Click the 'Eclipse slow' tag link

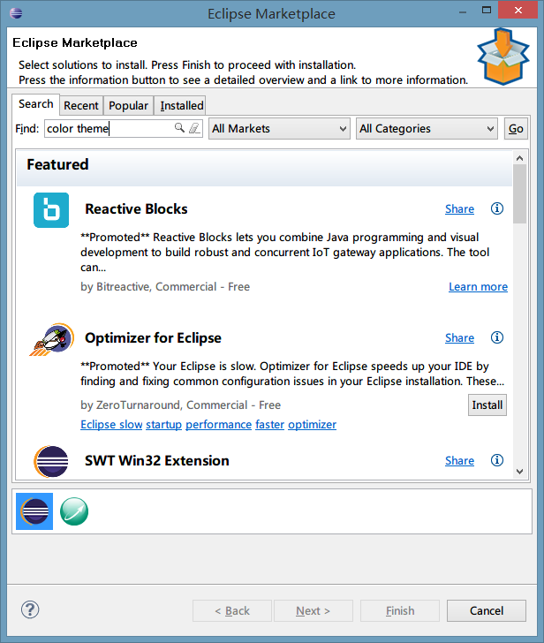(x=111, y=425)
